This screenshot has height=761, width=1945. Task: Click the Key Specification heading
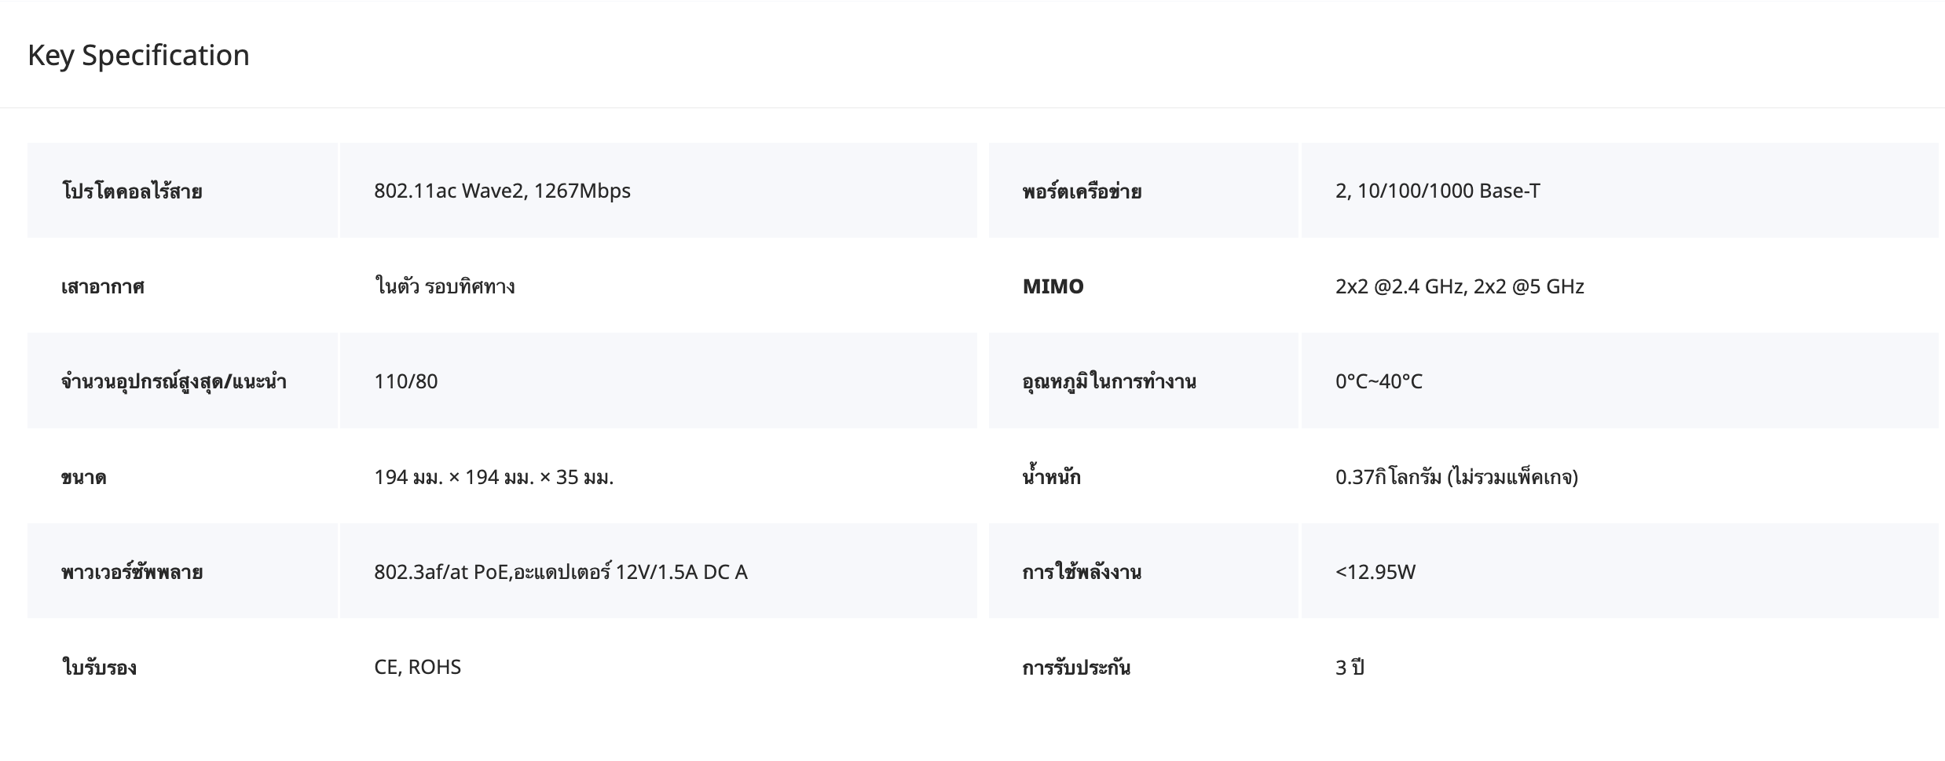tap(138, 55)
